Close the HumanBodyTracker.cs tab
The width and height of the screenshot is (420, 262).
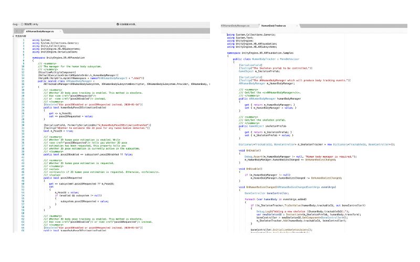(297, 26)
